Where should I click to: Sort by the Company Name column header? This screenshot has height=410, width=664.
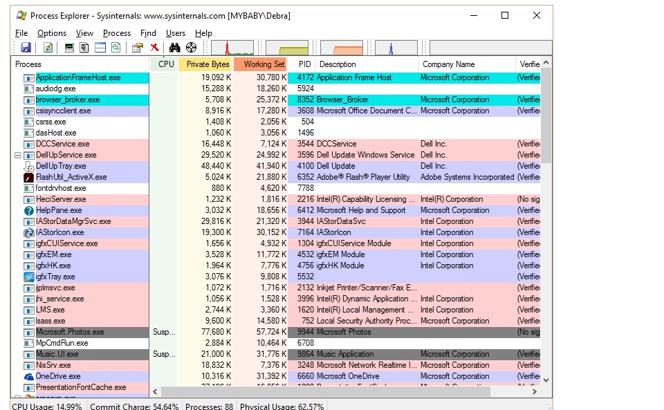click(x=467, y=64)
